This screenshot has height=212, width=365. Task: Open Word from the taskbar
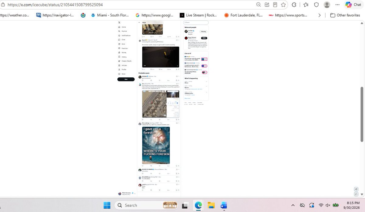224,205
